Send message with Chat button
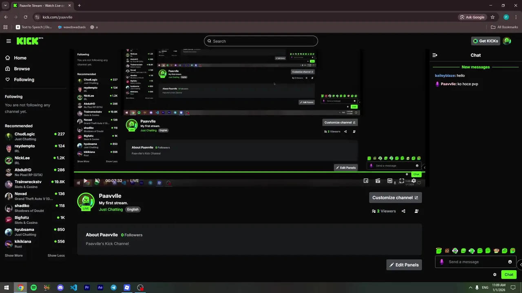This screenshot has width=522, height=293. pyautogui.click(x=509, y=275)
